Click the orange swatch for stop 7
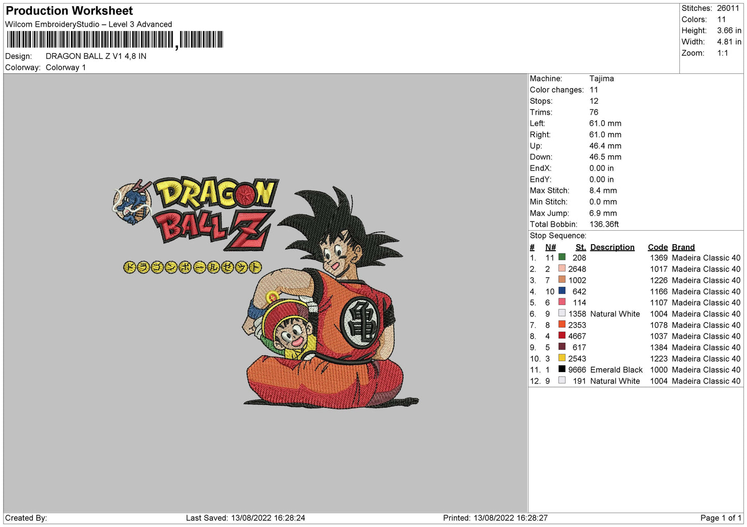The image size is (747, 527). (562, 325)
